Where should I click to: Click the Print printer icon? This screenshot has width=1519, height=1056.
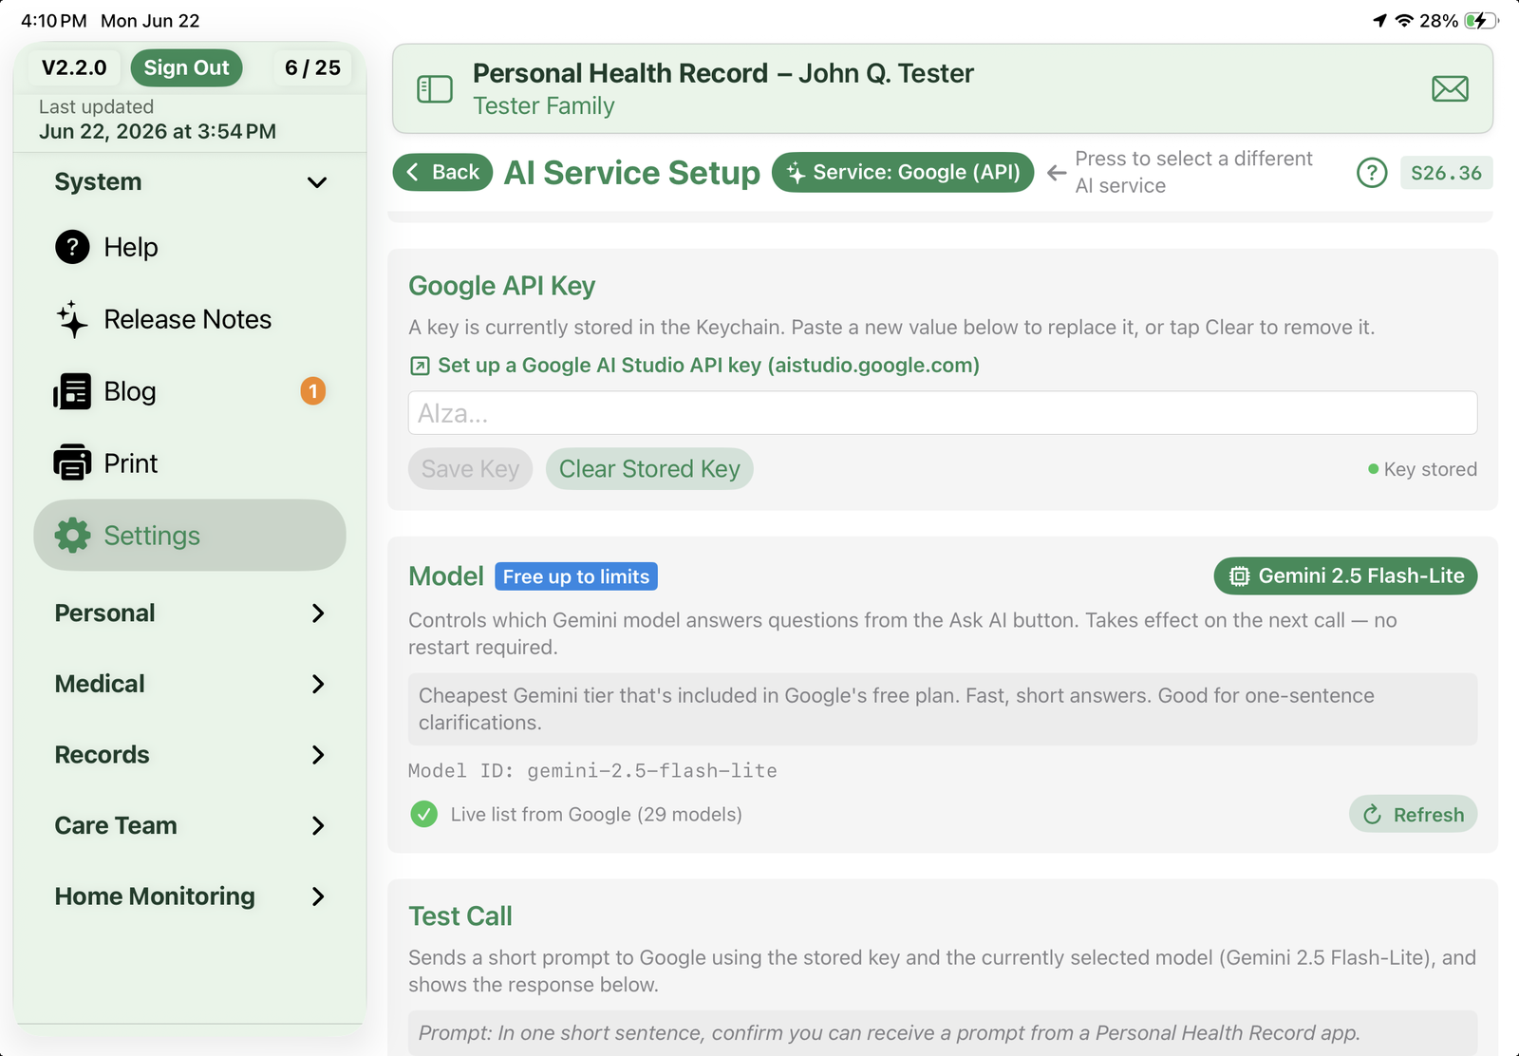point(72,463)
